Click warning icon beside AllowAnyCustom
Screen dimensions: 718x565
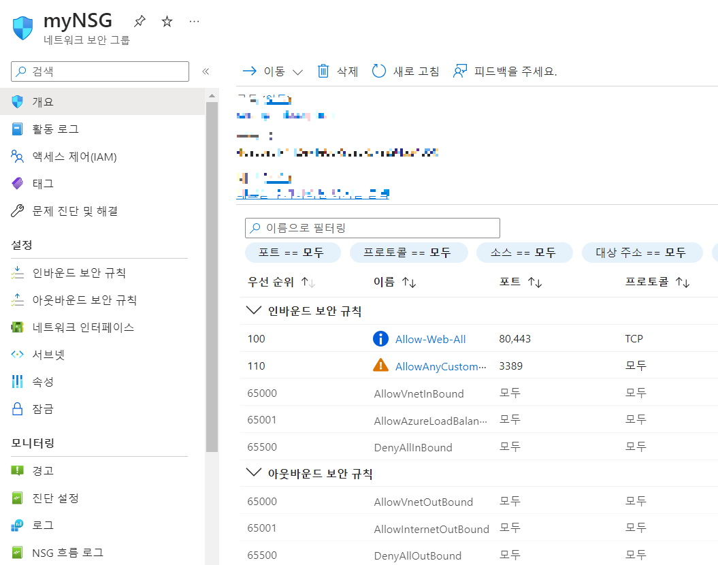click(380, 365)
